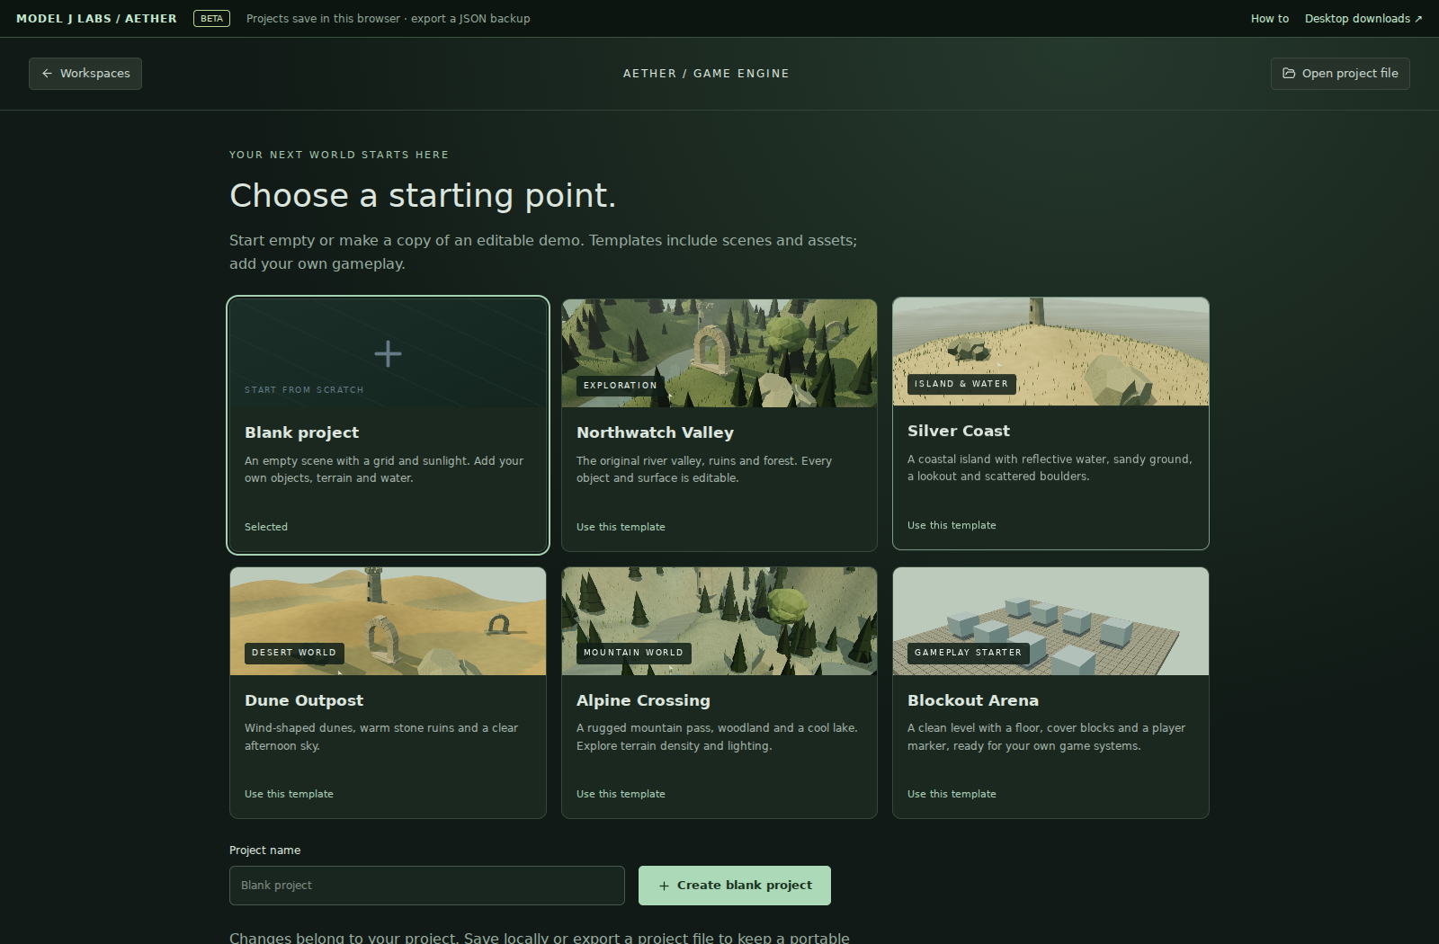Click the Project name label
The width and height of the screenshot is (1439, 944).
tap(264, 850)
